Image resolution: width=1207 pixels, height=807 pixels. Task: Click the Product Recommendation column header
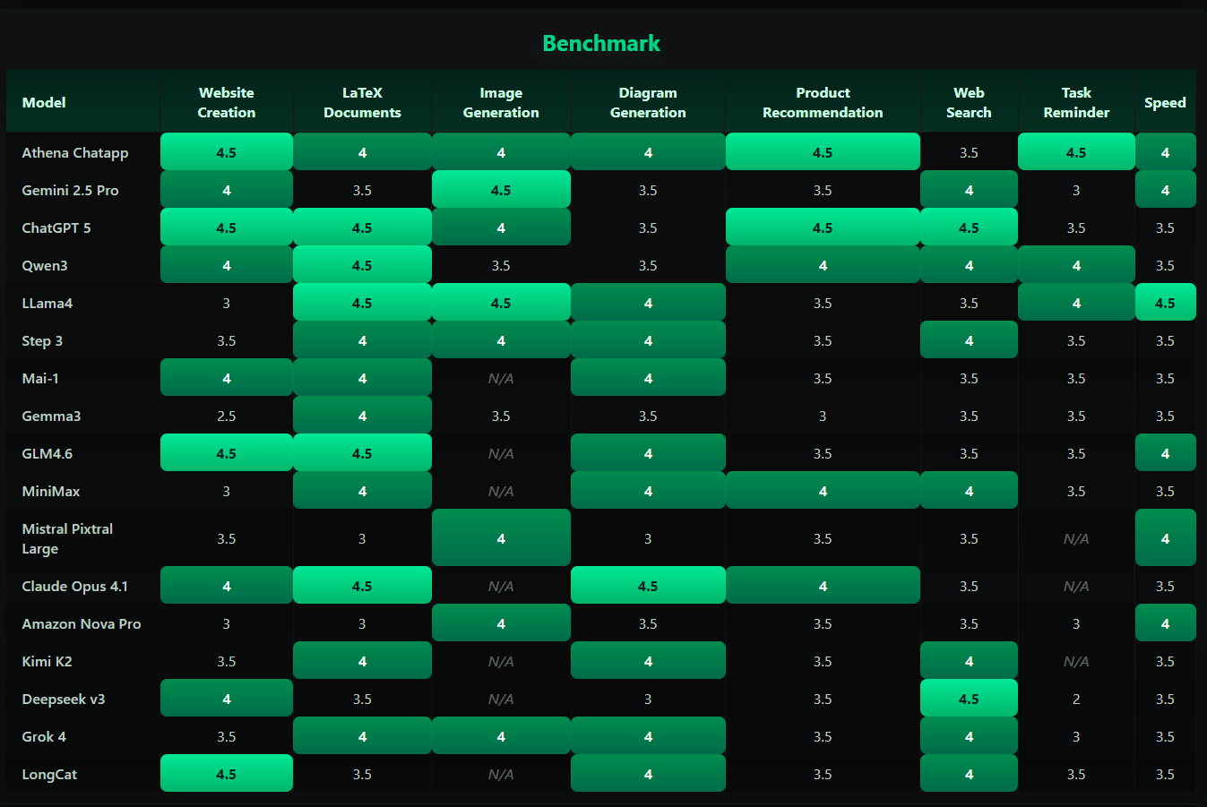[823, 103]
